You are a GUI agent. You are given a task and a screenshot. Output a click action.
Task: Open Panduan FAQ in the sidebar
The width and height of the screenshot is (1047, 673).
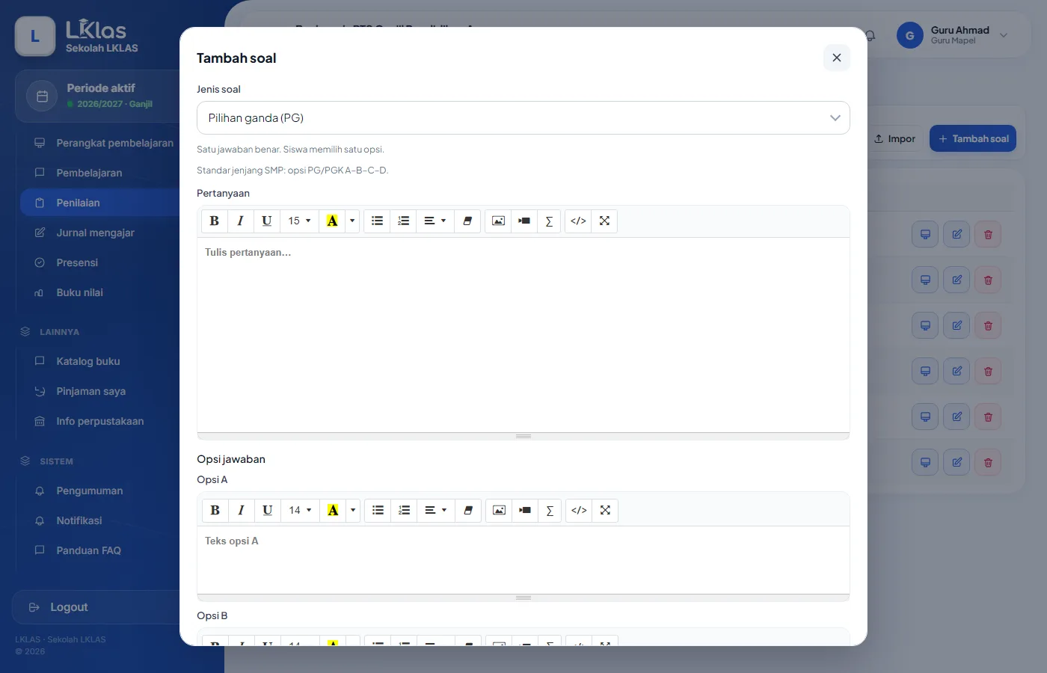[x=88, y=550]
